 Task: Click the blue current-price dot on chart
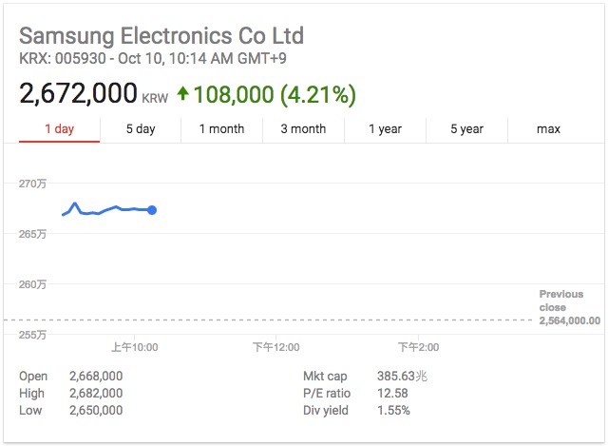click(152, 210)
